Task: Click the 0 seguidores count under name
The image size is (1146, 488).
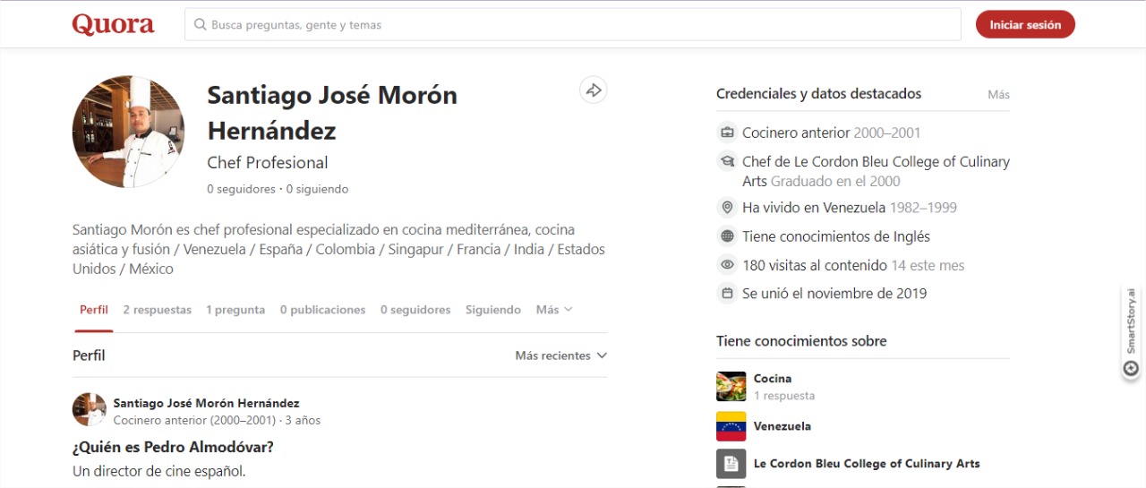Action: [x=243, y=189]
